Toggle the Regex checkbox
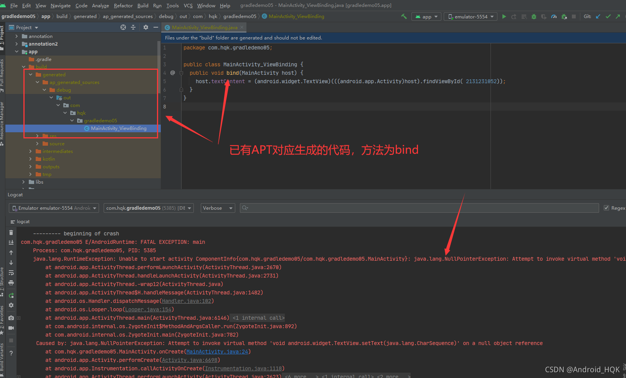Viewport: 626px width, 378px height. (x=606, y=208)
